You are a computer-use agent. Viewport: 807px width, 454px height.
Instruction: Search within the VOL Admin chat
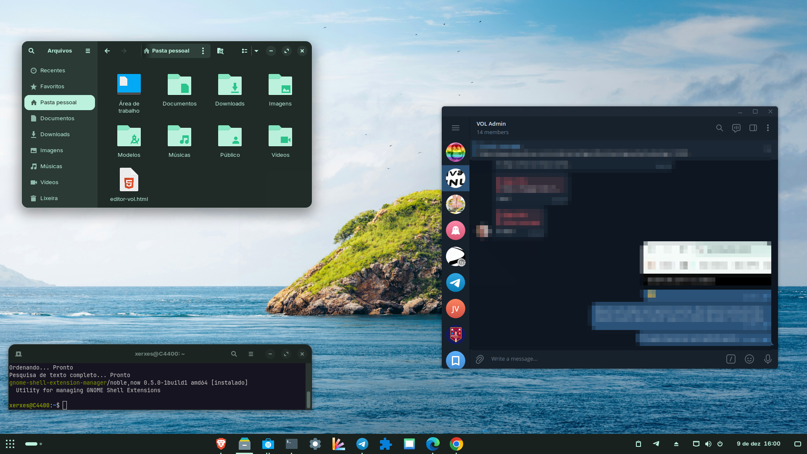719,128
